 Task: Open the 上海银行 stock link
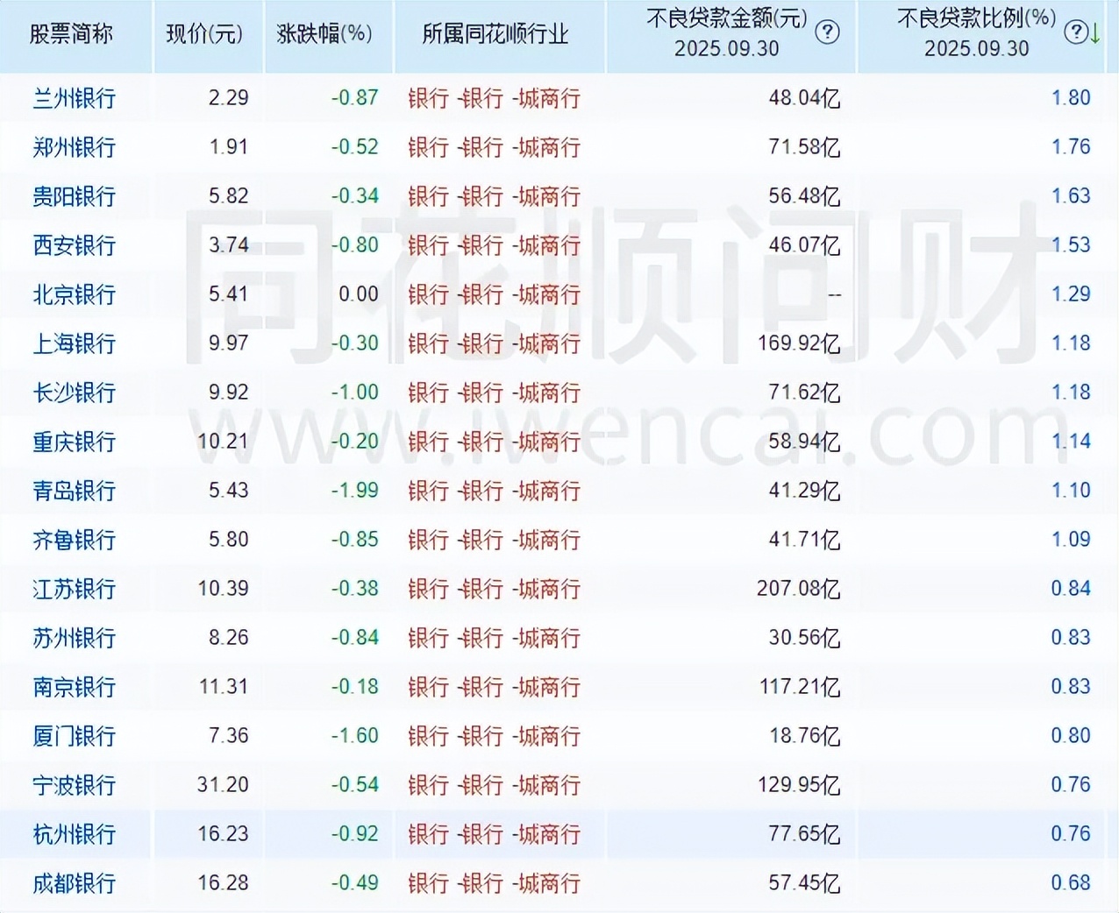(75, 343)
